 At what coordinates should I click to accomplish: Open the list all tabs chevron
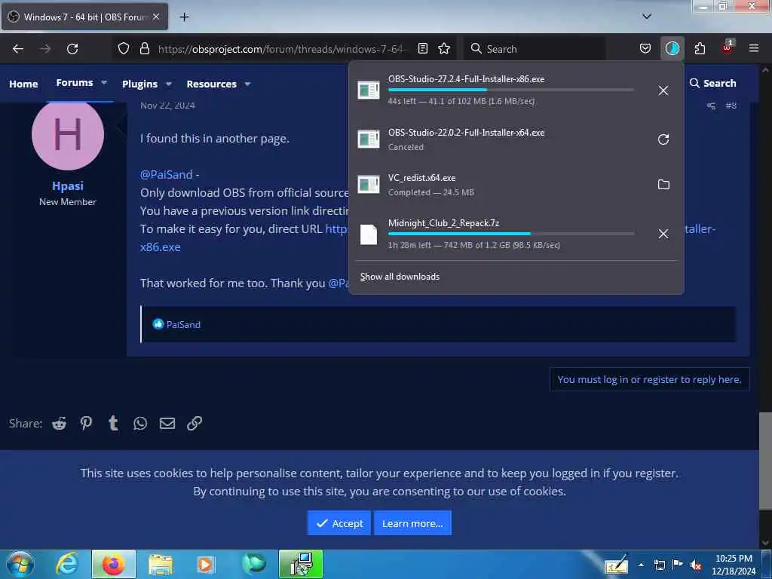point(647,17)
